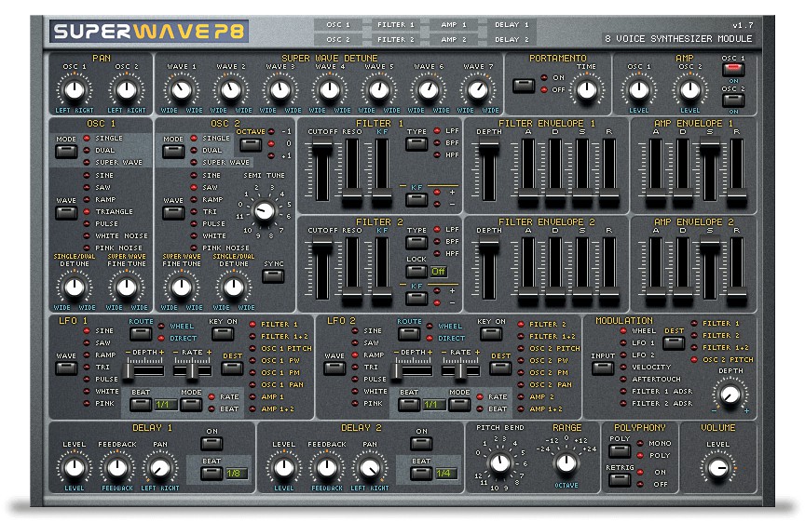Screen dimensions: 805x522
Task: Click the OSC 1 WAVE selector button
Action: (x=66, y=213)
